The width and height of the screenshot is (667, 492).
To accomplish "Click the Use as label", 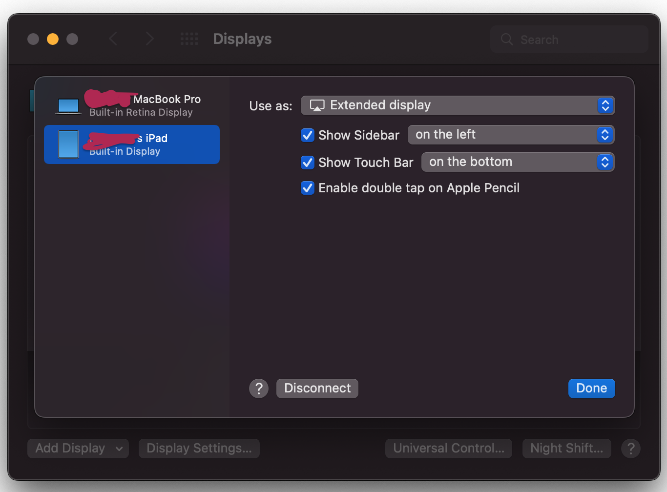I will coord(271,106).
